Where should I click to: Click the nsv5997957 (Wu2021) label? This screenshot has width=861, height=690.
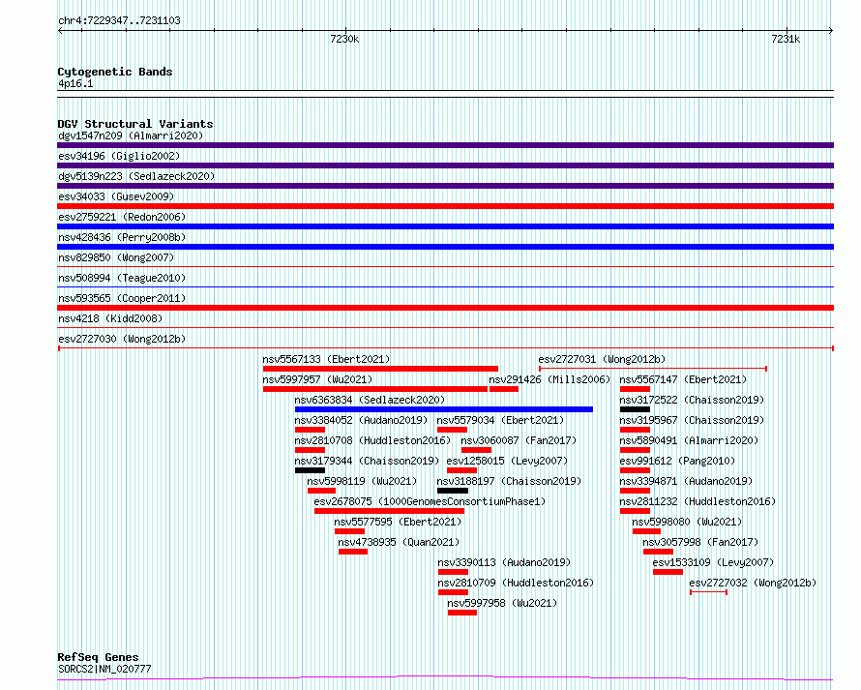tap(317, 379)
